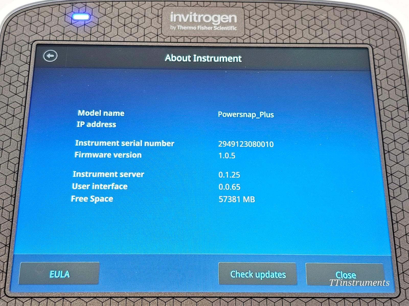Tap Check updates button
The height and width of the screenshot is (306, 409).
tap(258, 274)
